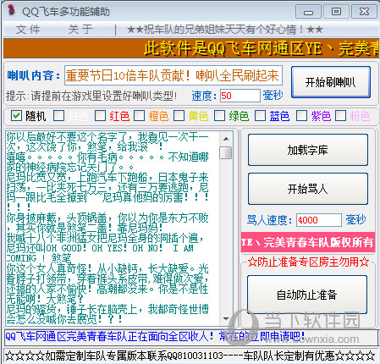Click the 开始骂人 button

pos(308,189)
